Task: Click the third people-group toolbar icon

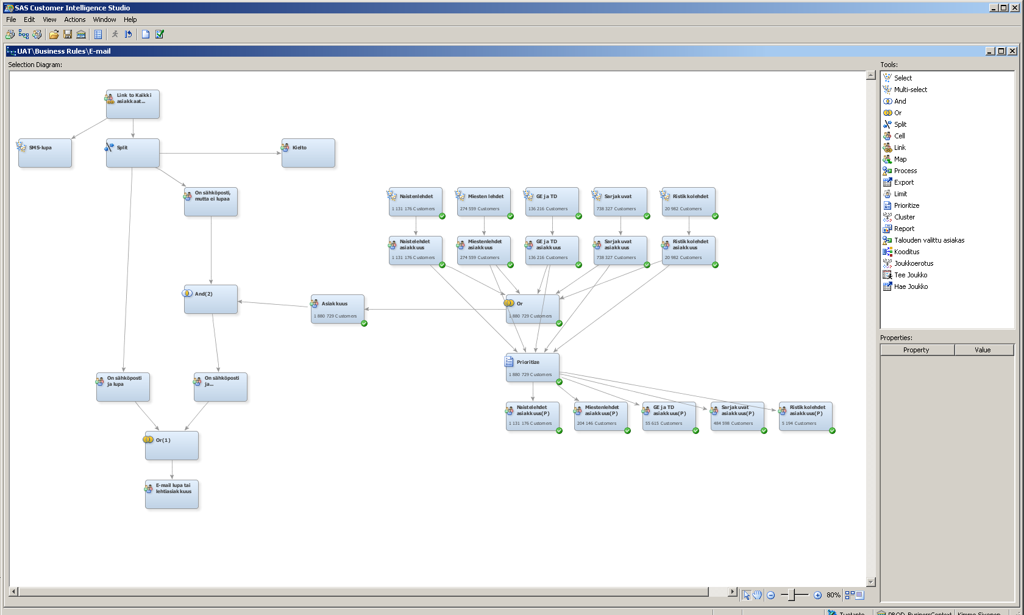Action: pyautogui.click(x=37, y=35)
